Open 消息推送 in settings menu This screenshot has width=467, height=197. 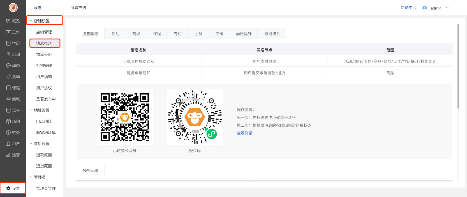point(44,43)
